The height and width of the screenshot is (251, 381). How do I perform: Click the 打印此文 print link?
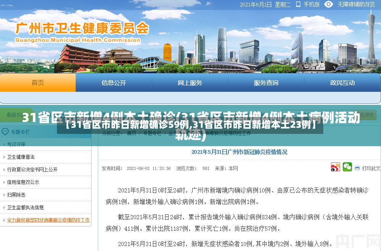(371, 168)
